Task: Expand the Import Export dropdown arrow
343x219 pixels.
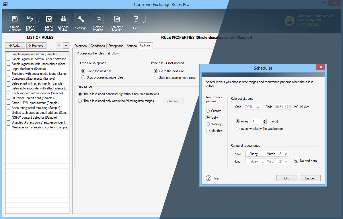Action: coord(38,22)
